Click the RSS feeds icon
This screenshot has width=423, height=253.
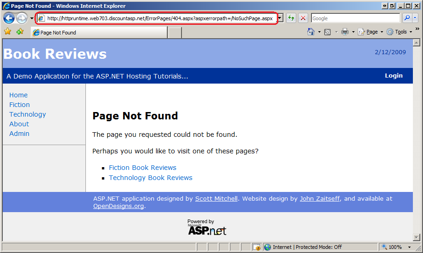(x=327, y=32)
